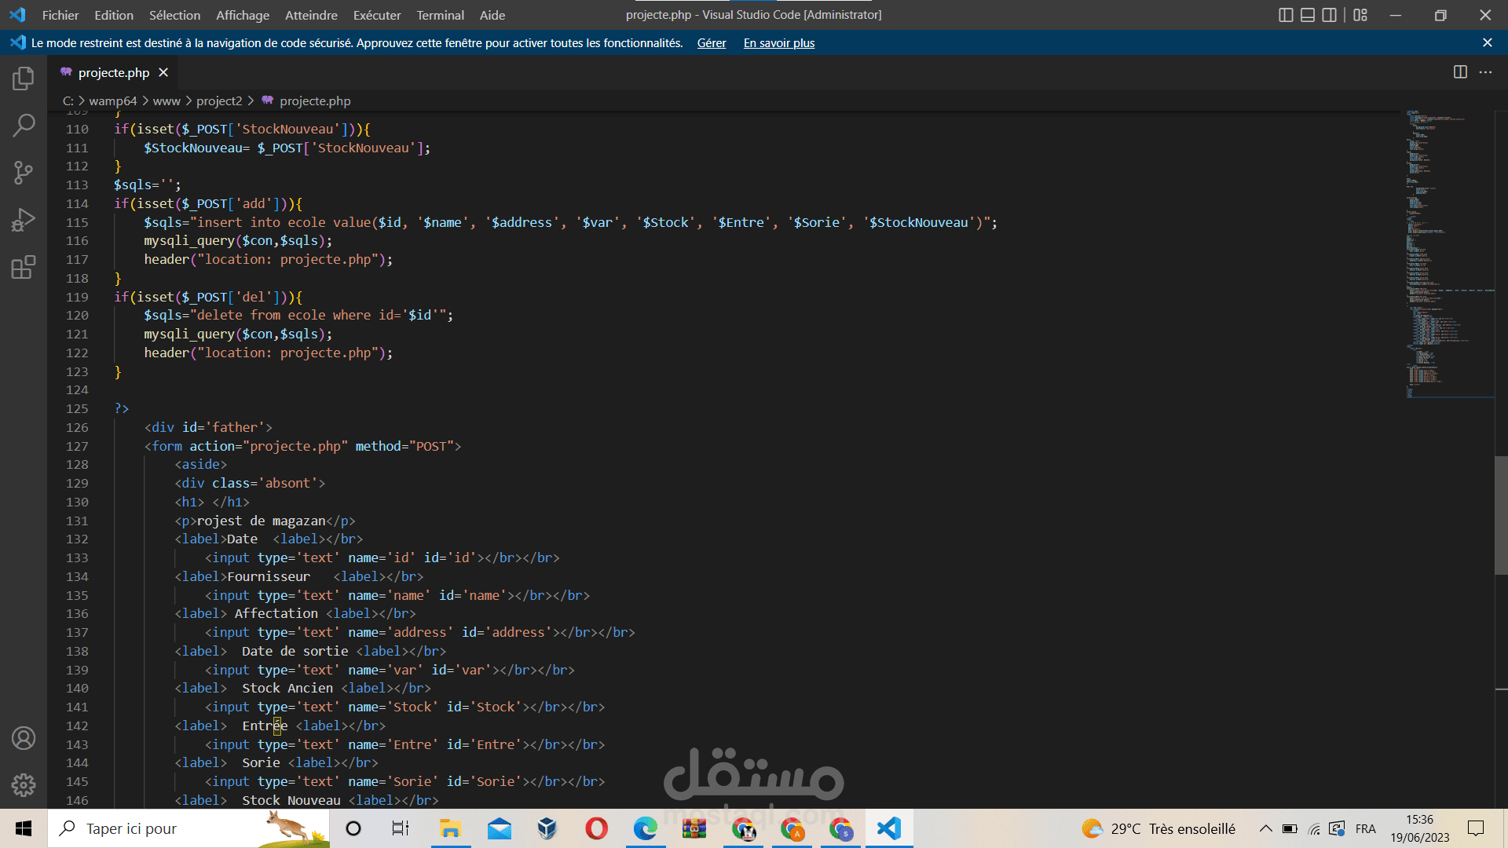Click the En savoir plus link
Screen dimensions: 1508x848
[x=778, y=43]
